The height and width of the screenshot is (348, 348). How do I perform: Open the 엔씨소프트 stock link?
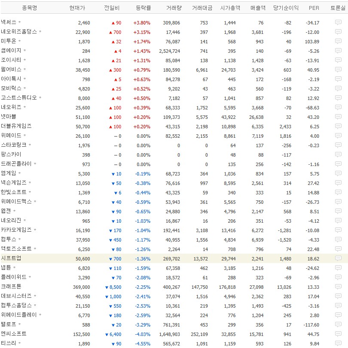tap(14, 333)
